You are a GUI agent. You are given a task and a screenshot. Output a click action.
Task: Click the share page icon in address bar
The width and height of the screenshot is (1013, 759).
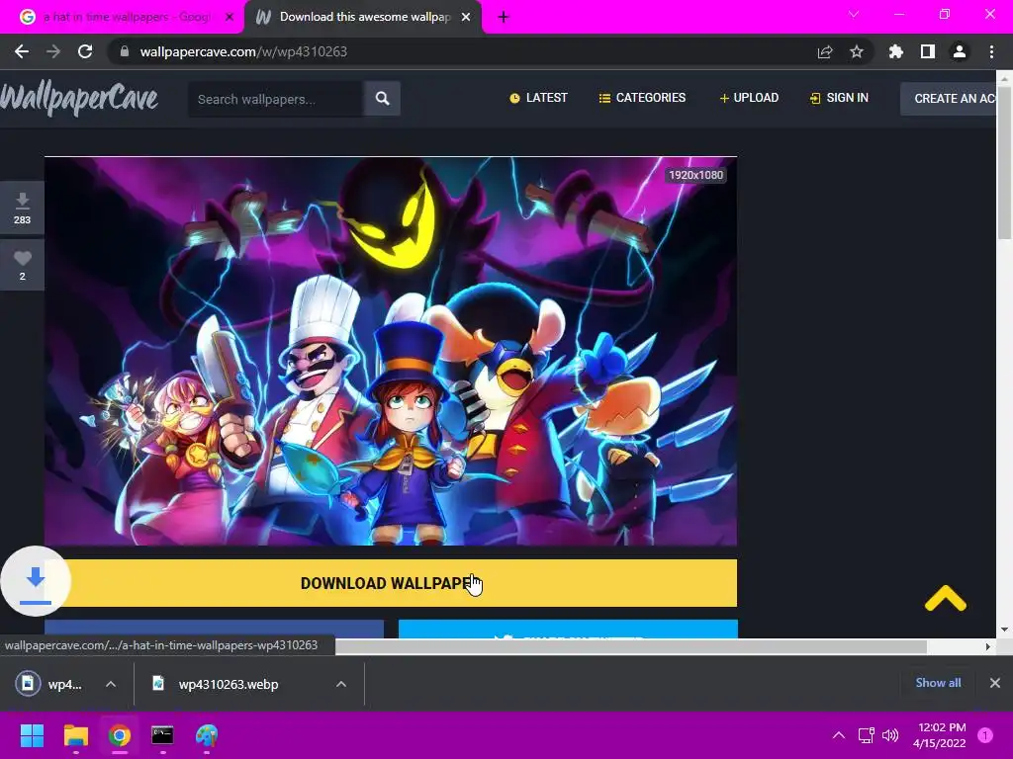click(x=825, y=51)
